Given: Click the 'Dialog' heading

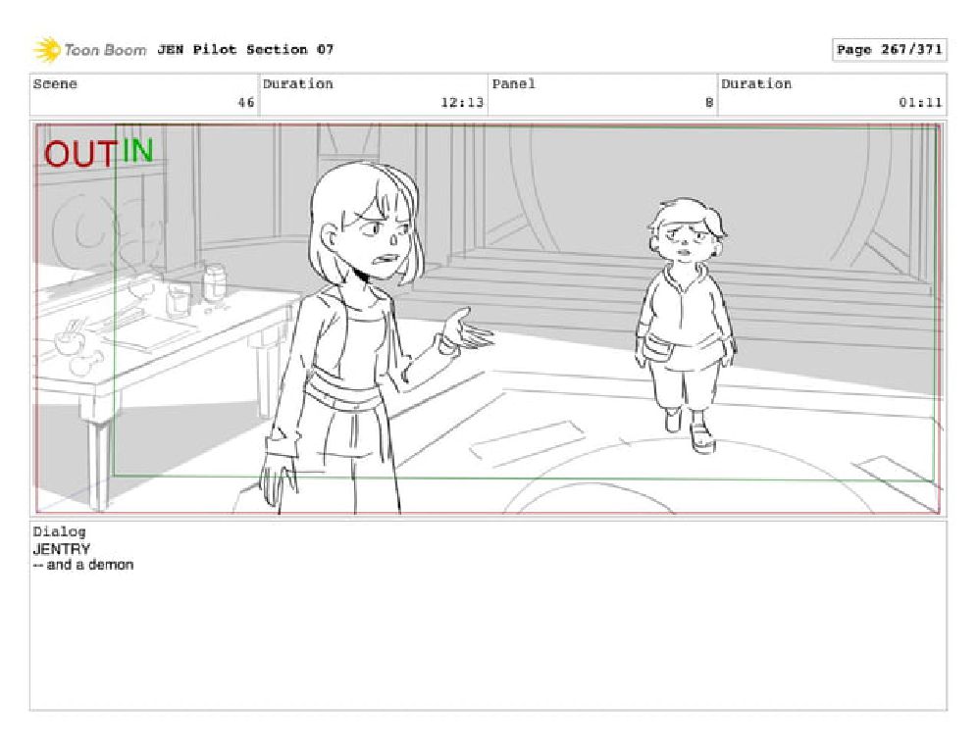Looking at the screenshot, I should (59, 531).
